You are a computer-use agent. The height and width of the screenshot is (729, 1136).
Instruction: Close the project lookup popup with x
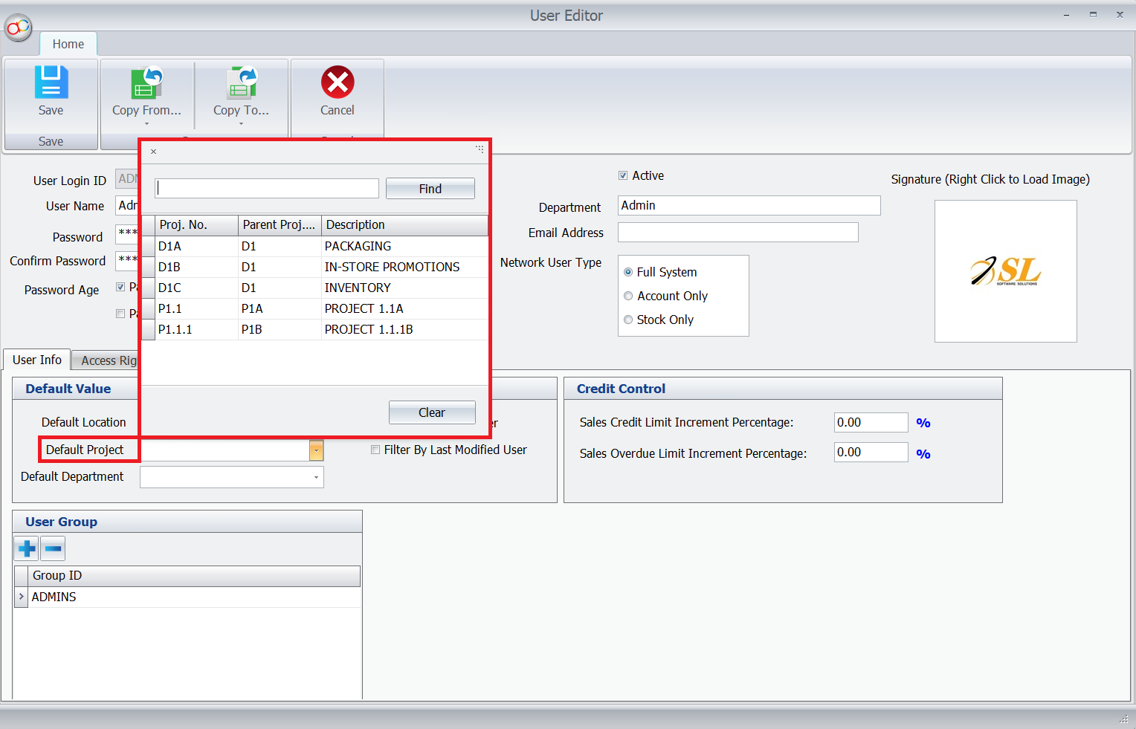153,152
